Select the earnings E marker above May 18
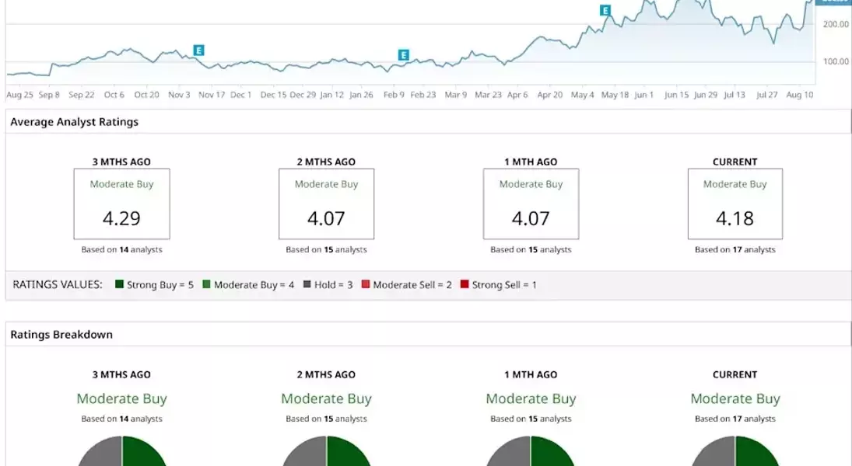 click(605, 10)
